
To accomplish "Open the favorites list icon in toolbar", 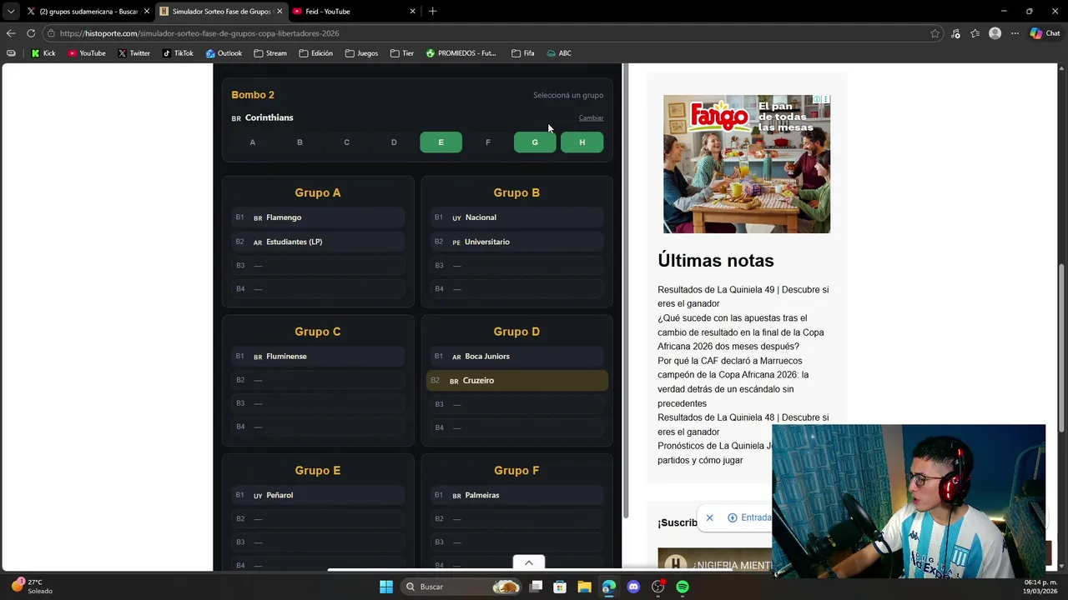I will click(975, 33).
